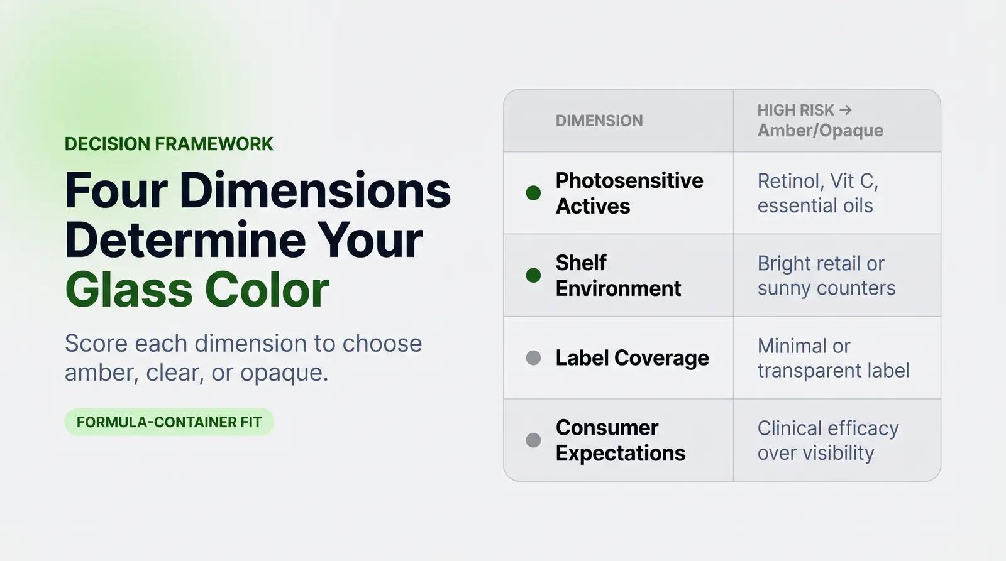Click the subtitle Score each dimension text

click(243, 357)
